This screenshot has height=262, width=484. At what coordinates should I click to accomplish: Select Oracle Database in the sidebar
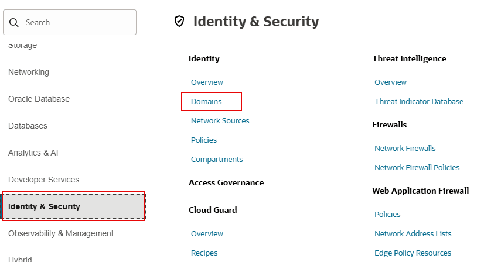click(39, 99)
